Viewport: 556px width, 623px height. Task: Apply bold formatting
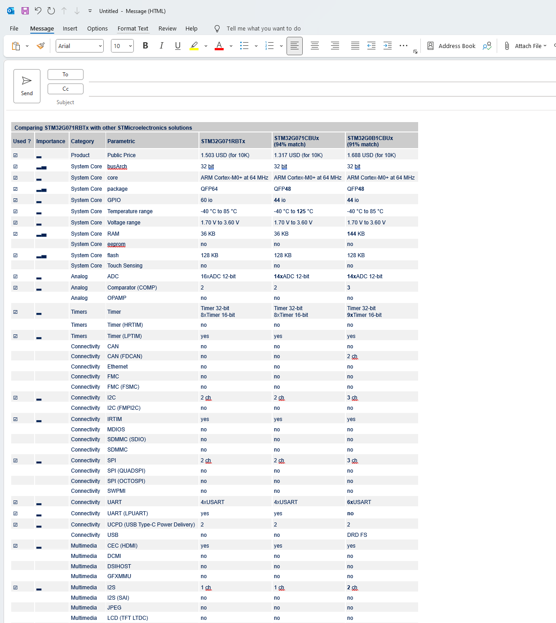(145, 45)
